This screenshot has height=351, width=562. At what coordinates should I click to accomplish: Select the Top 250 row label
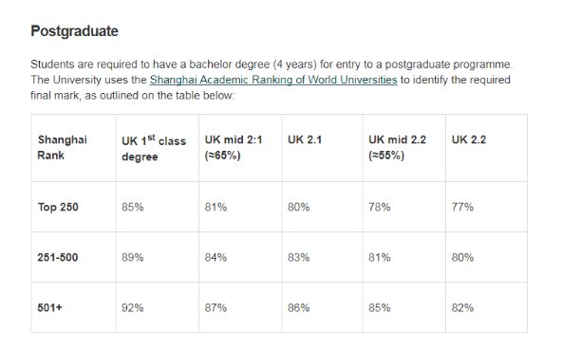pyautogui.click(x=58, y=207)
